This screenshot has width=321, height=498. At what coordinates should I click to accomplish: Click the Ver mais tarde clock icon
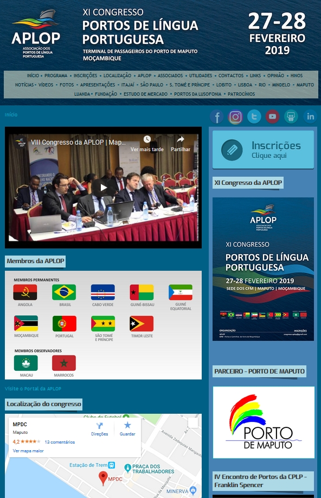147,139
